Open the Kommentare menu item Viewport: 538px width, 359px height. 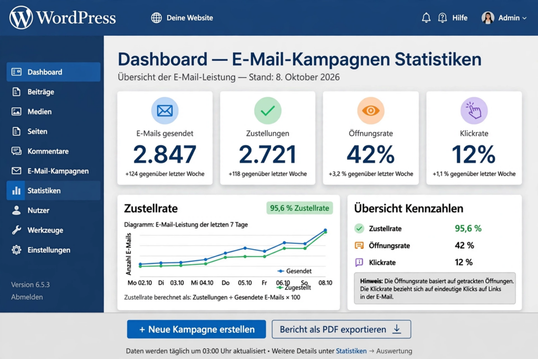48,151
